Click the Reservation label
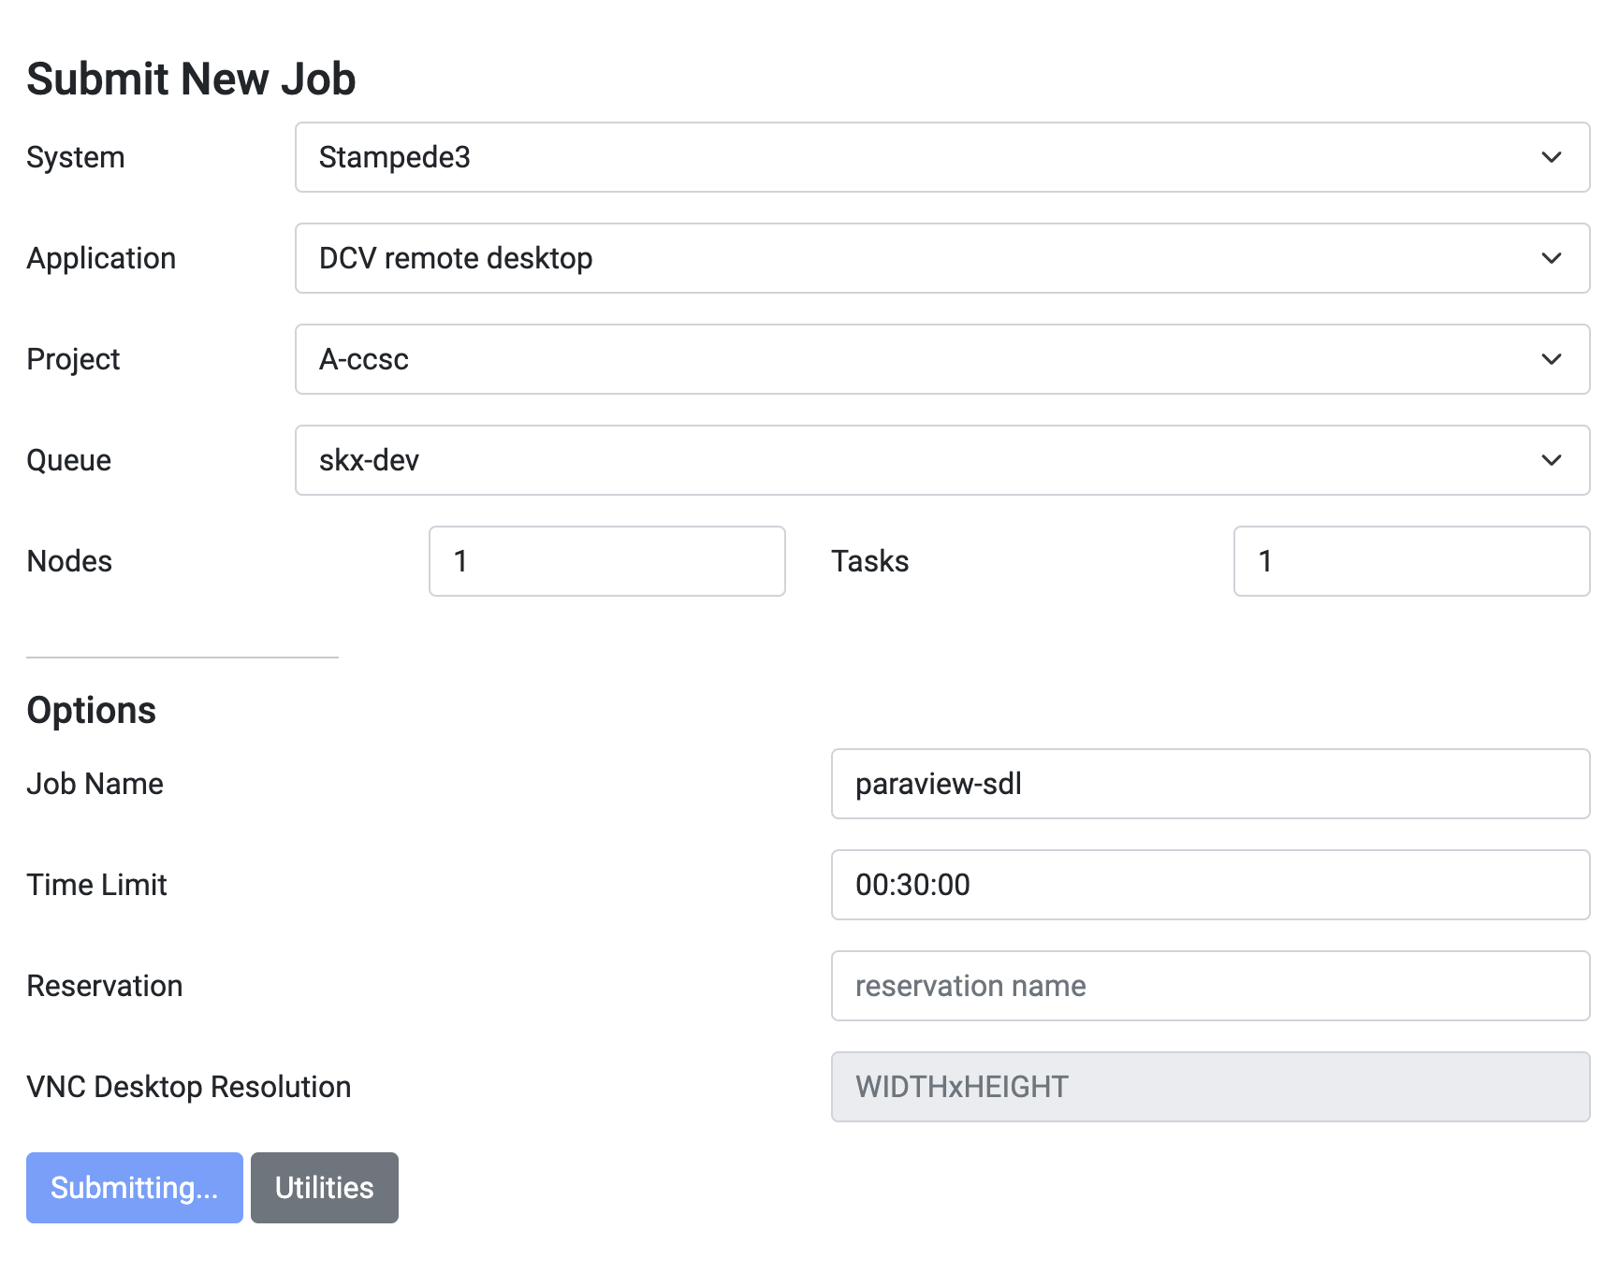The image size is (1619, 1272). coord(105,986)
